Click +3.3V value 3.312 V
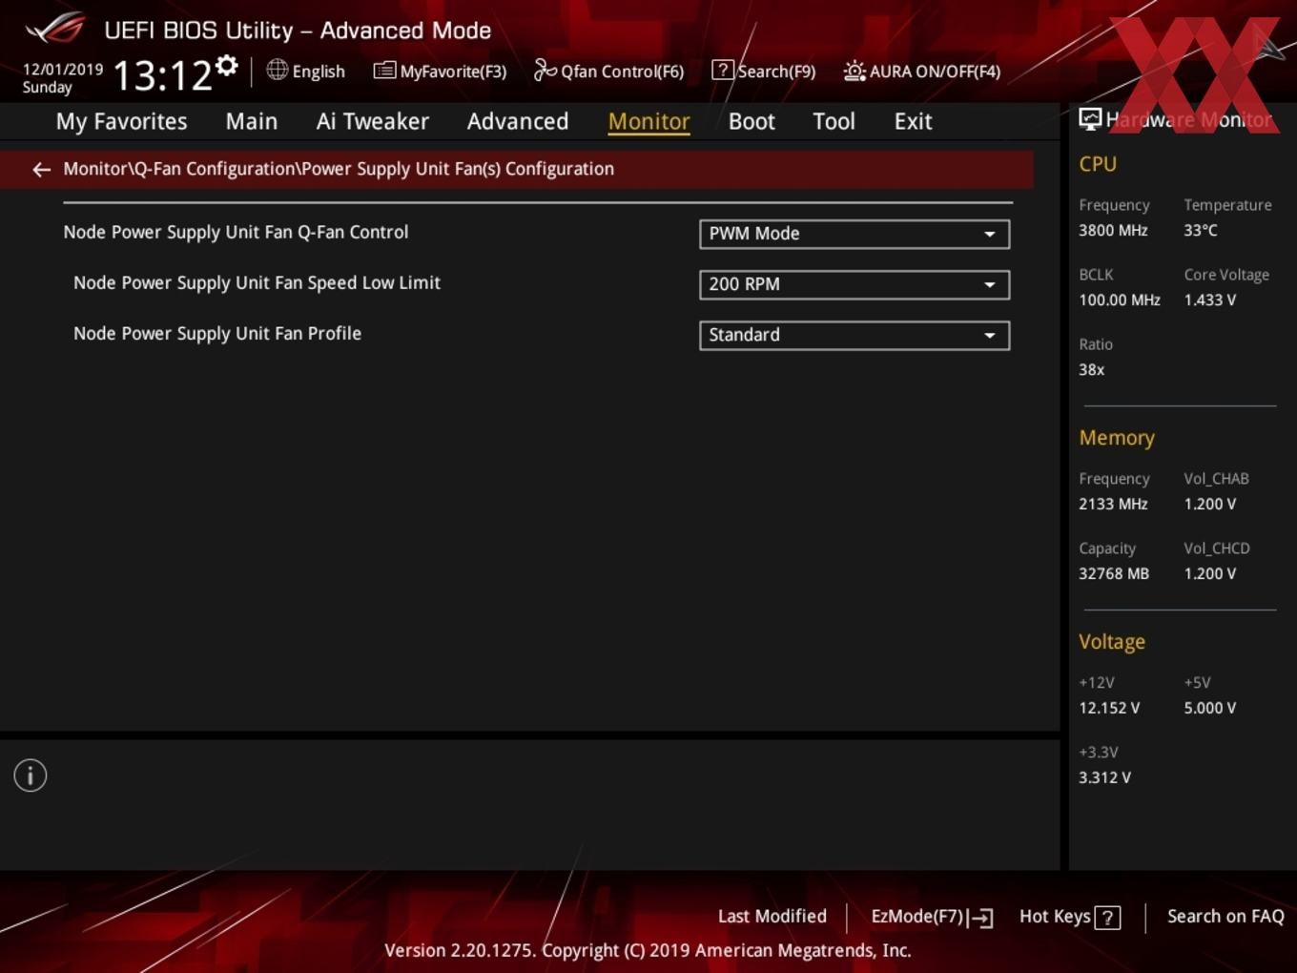The width and height of the screenshot is (1297, 973). coord(1104,777)
